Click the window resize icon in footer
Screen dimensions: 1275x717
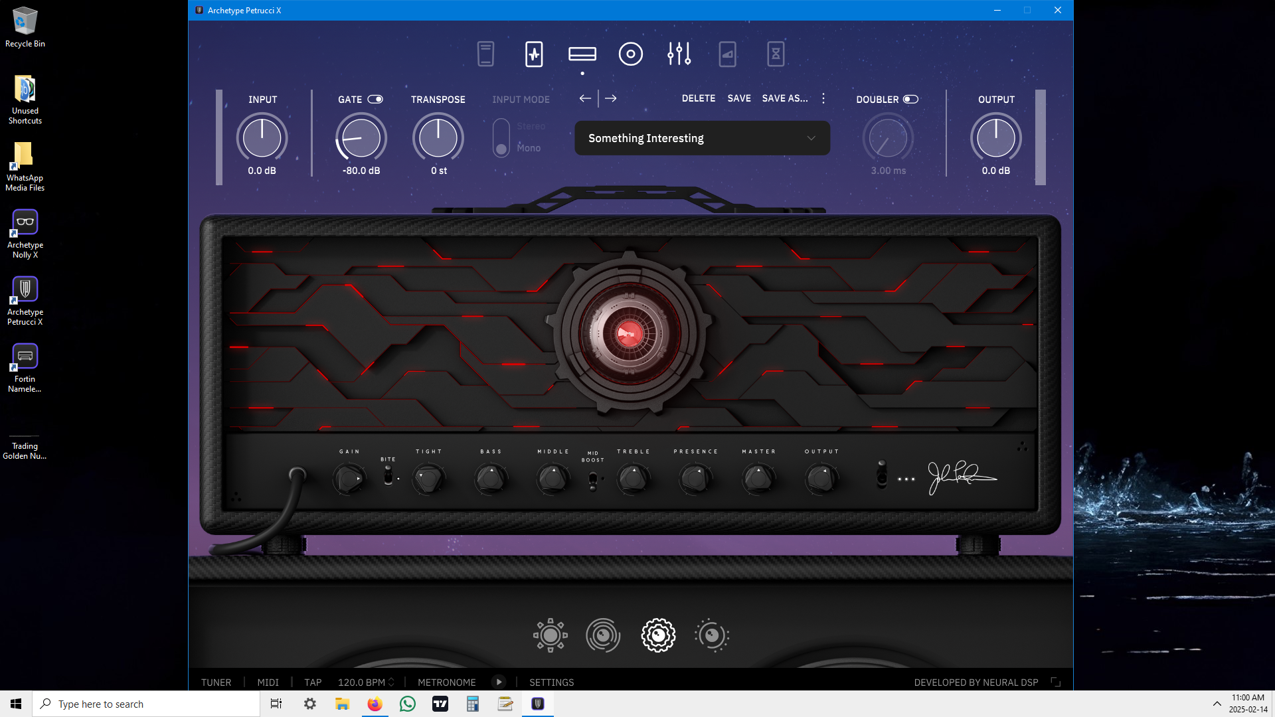[x=1056, y=682]
